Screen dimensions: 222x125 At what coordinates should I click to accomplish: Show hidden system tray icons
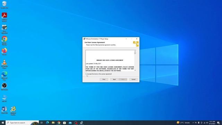193,123
